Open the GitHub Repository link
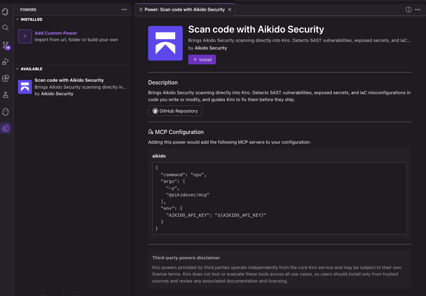 (x=175, y=111)
